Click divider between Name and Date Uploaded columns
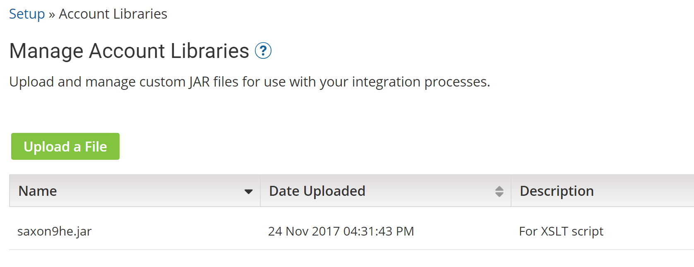Screen dimensions: 694x267 (x=260, y=191)
